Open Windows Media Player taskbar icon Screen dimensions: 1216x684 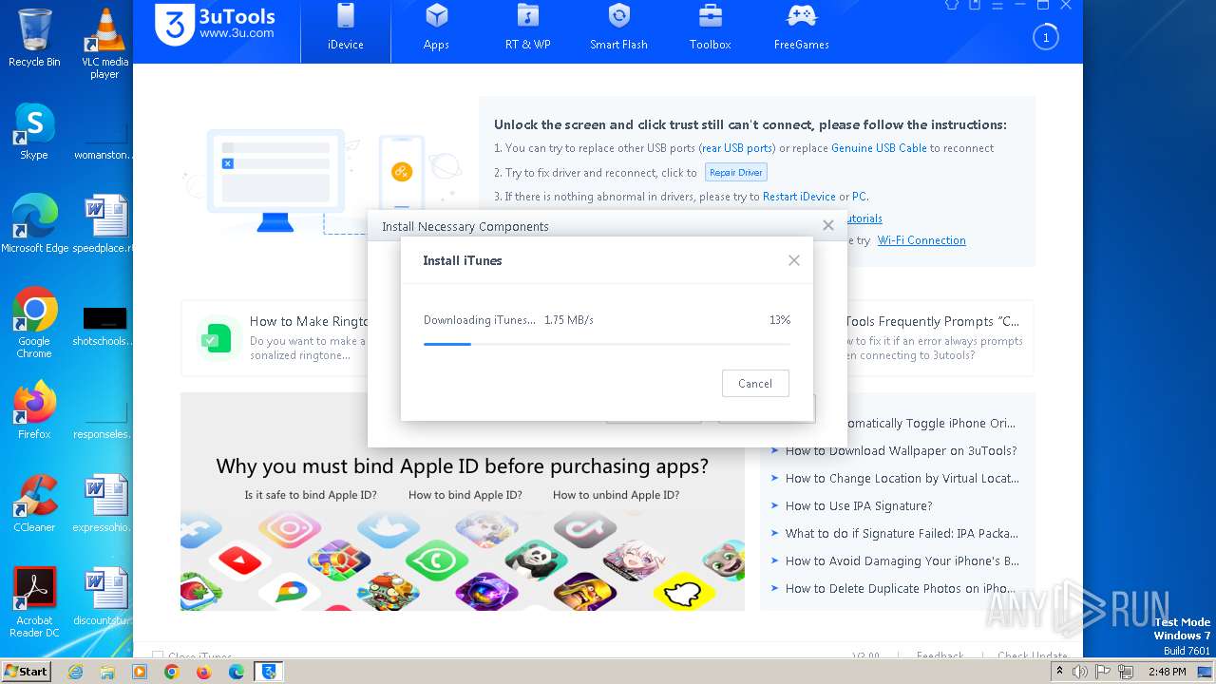pos(140,672)
